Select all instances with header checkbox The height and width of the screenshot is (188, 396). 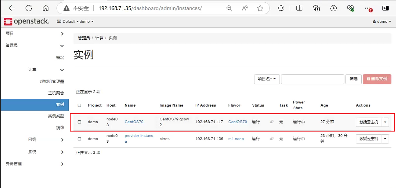[x=79, y=105]
